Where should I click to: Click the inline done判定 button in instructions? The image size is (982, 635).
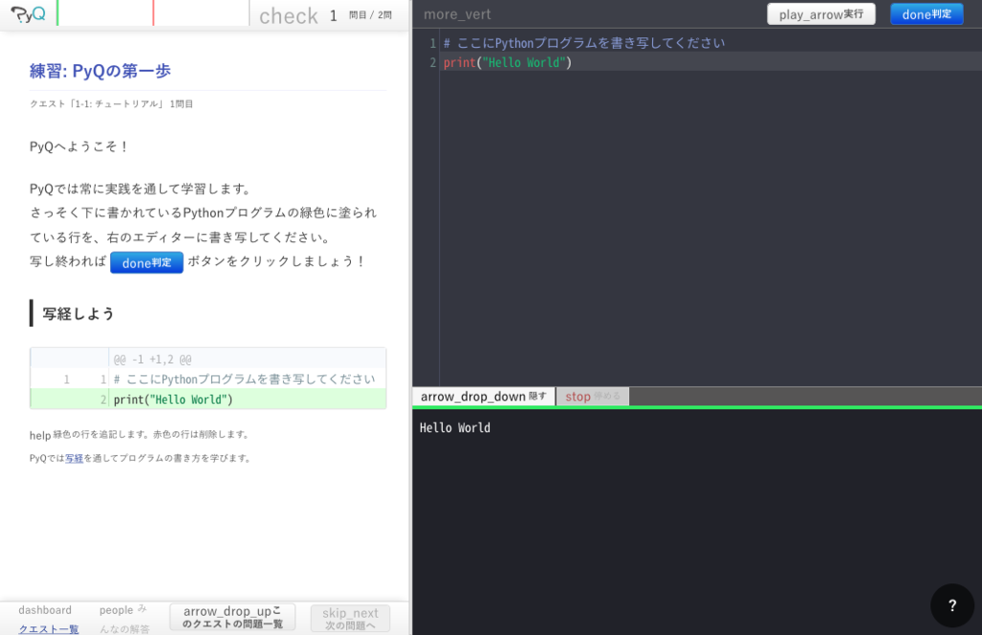pos(147,262)
